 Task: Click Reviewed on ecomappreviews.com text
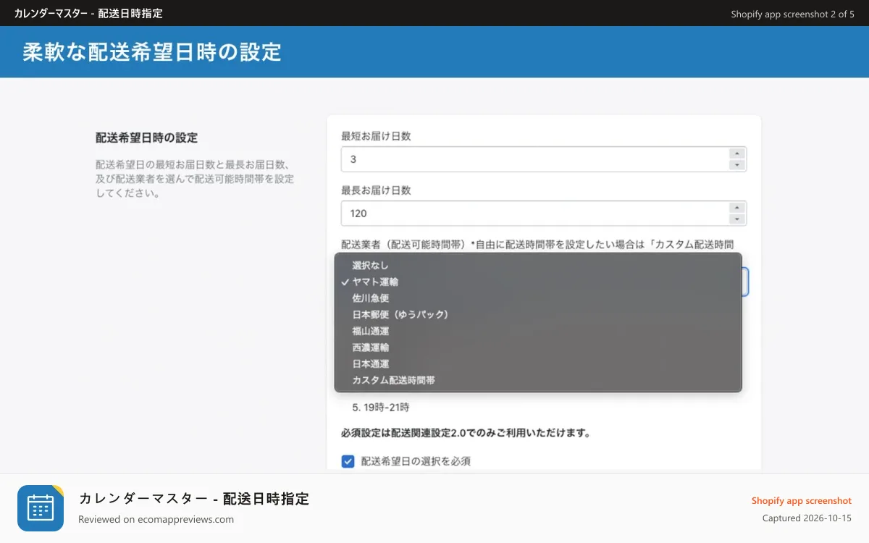[x=156, y=519]
